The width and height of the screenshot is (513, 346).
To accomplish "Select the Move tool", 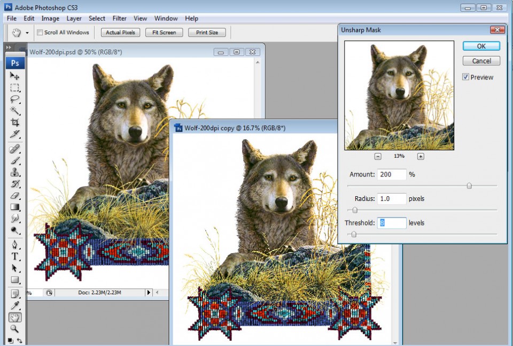I will pyautogui.click(x=15, y=77).
